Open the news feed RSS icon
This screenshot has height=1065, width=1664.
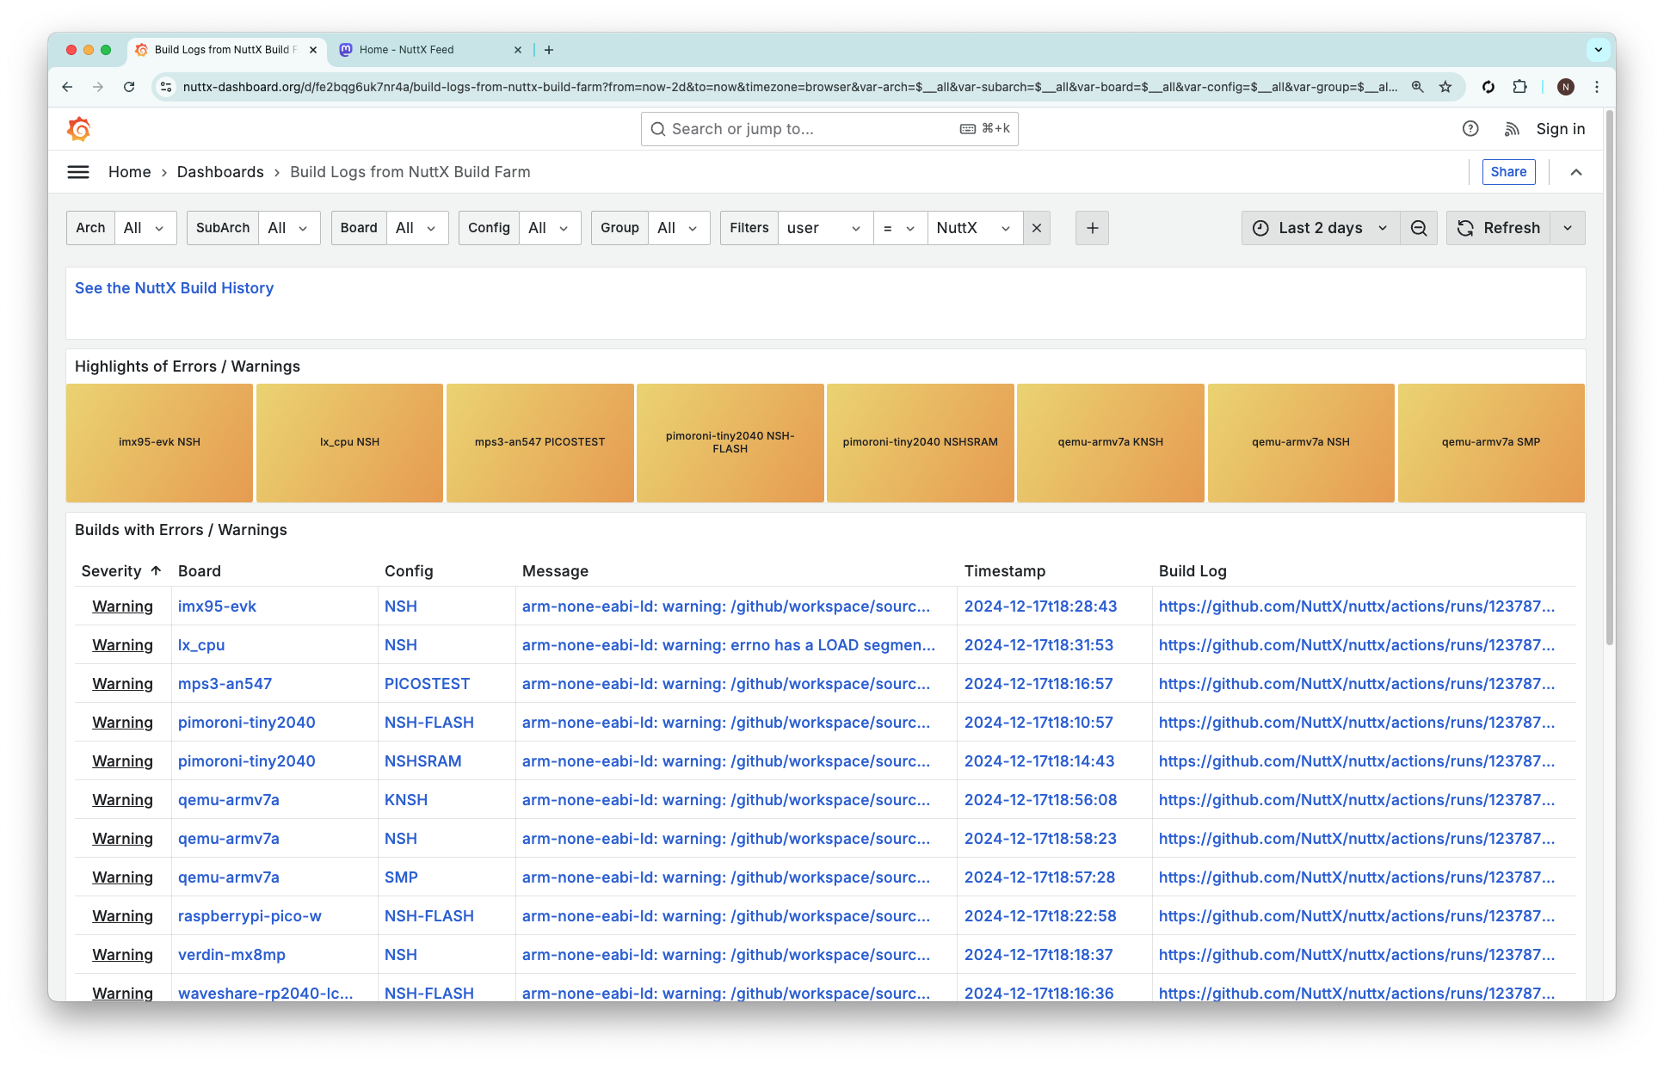[1512, 129]
